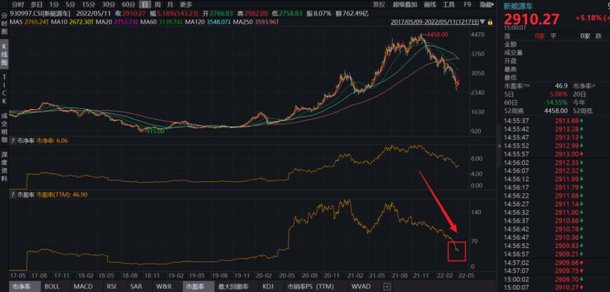Open the F9 info panel
The width and height of the screenshot is (610, 292).
[x=468, y=4]
